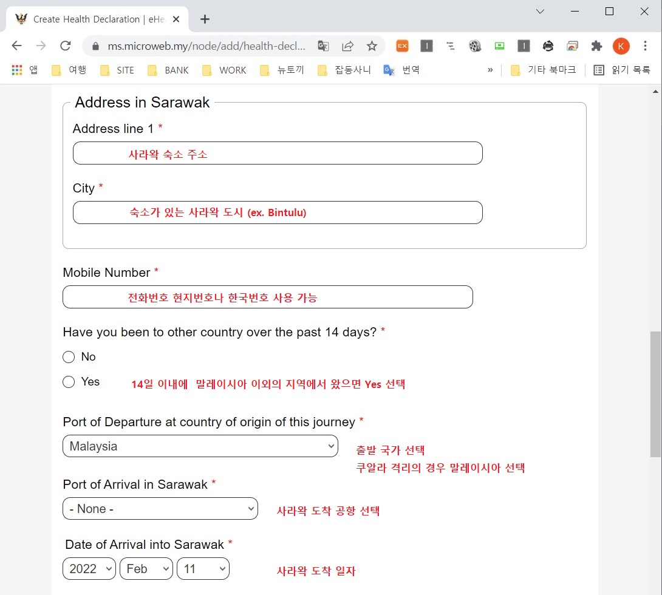The height and width of the screenshot is (595, 662).
Task: Share this page via the share icon
Action: point(347,46)
